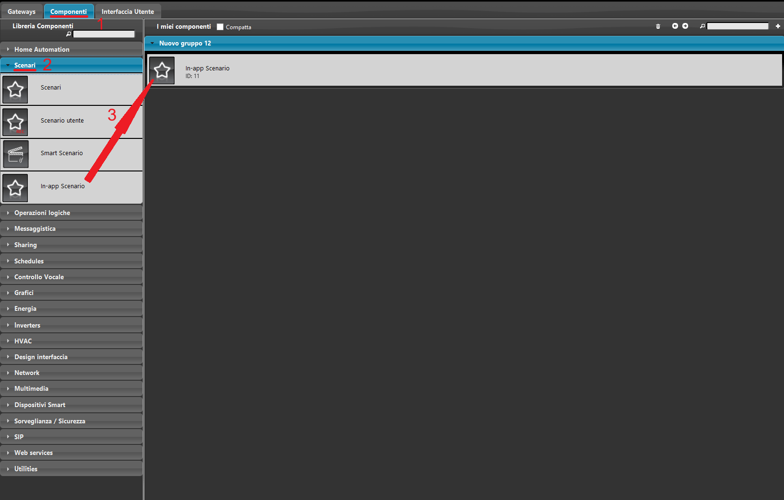Click the 'Smart Scenario' label
784x500 pixels.
tap(62, 153)
